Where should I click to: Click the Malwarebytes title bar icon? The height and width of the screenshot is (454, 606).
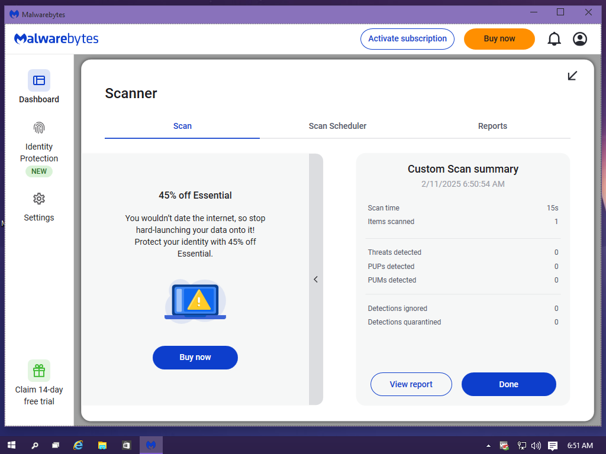point(14,14)
